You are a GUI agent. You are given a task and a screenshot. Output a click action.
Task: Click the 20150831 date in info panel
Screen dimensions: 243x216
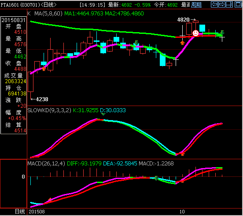13,20
